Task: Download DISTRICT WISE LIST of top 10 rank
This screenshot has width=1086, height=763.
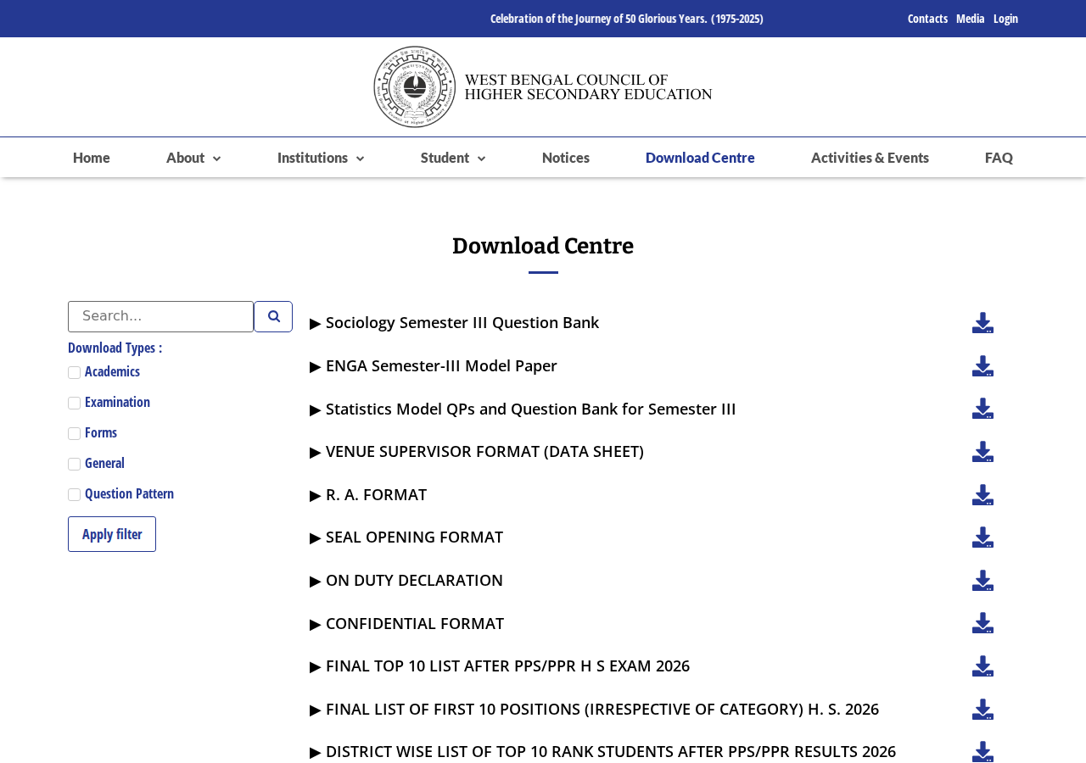Action: [982, 752]
